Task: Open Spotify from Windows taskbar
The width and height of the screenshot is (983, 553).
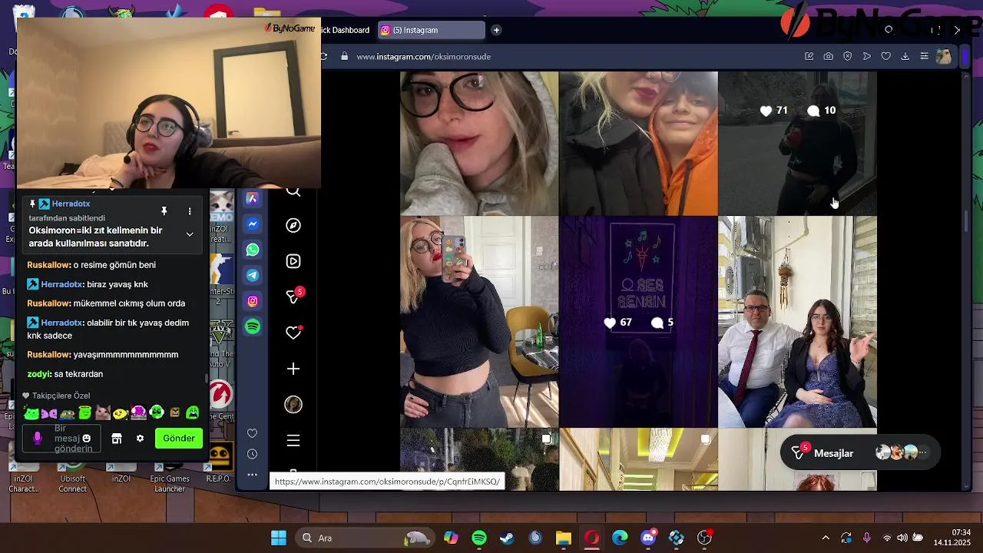Action: [479, 538]
